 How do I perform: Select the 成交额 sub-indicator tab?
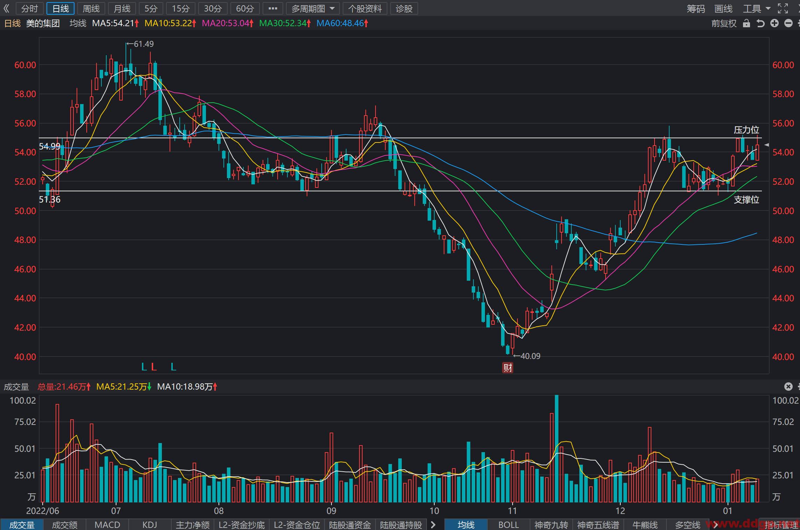[x=65, y=525]
